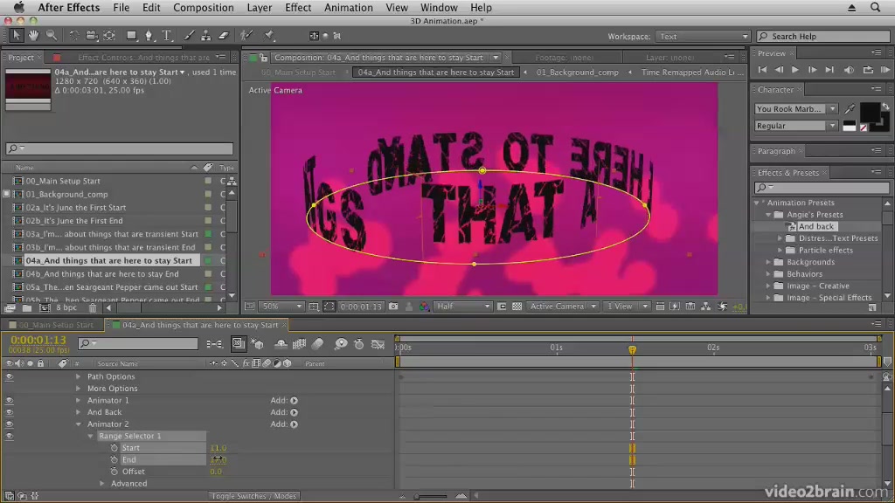Open the File menu

[x=121, y=7]
